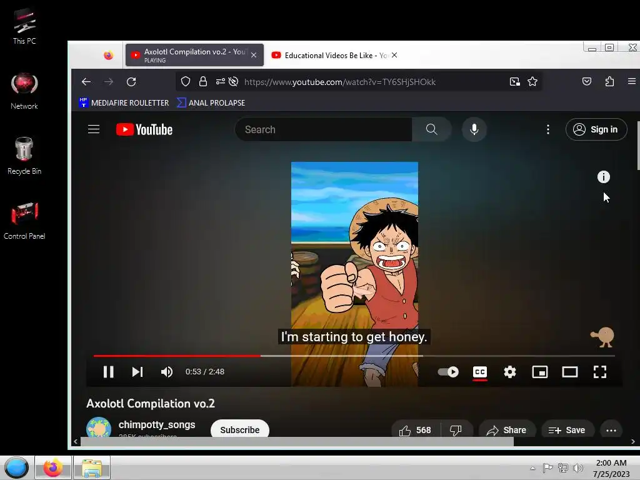Select the Control Panel desktop icon
Viewport: 640px width, 480px height.
[24, 221]
